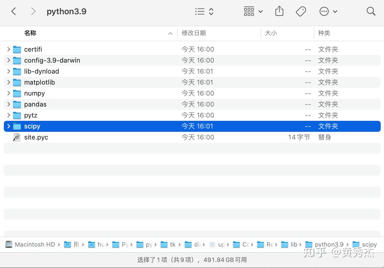This screenshot has width=384, height=268.
Task: Select the certifi file name
Action: 33,49
